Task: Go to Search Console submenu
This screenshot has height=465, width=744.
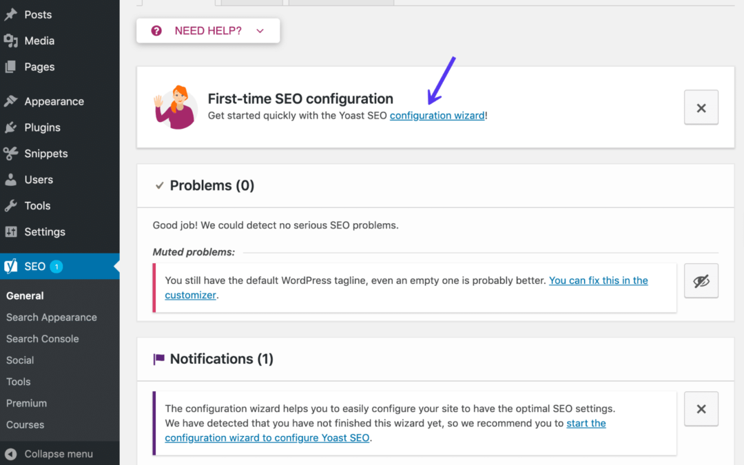Action: pyautogui.click(x=42, y=339)
